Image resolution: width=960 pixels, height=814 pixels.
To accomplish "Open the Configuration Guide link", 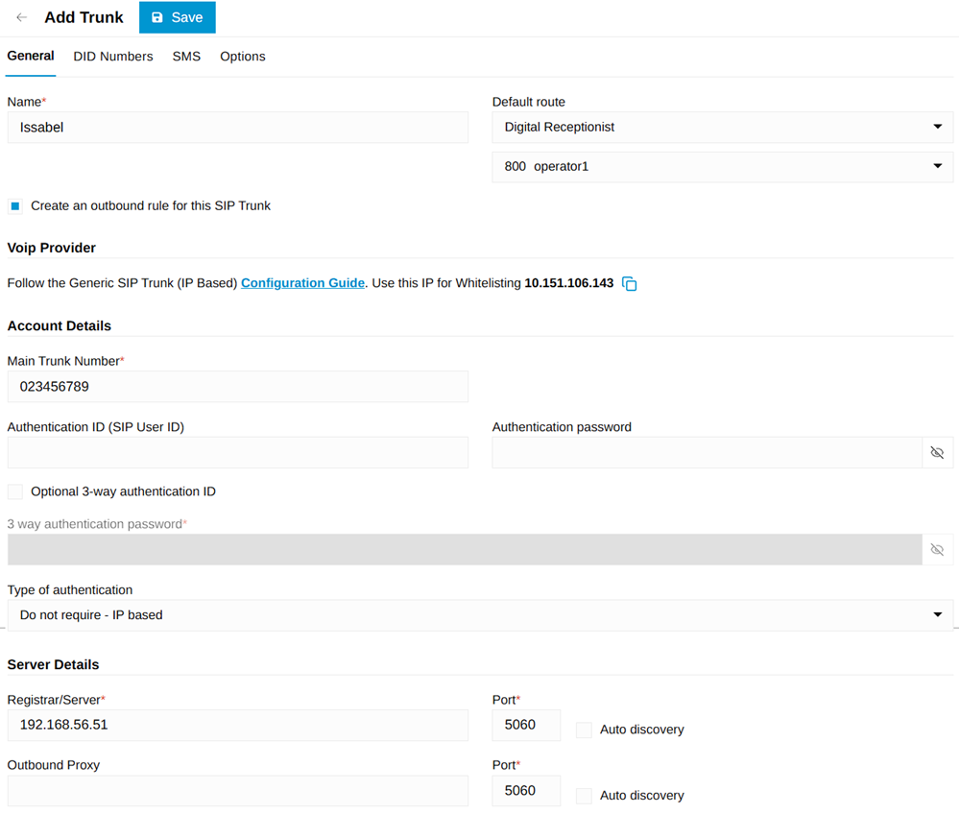I will [x=302, y=283].
